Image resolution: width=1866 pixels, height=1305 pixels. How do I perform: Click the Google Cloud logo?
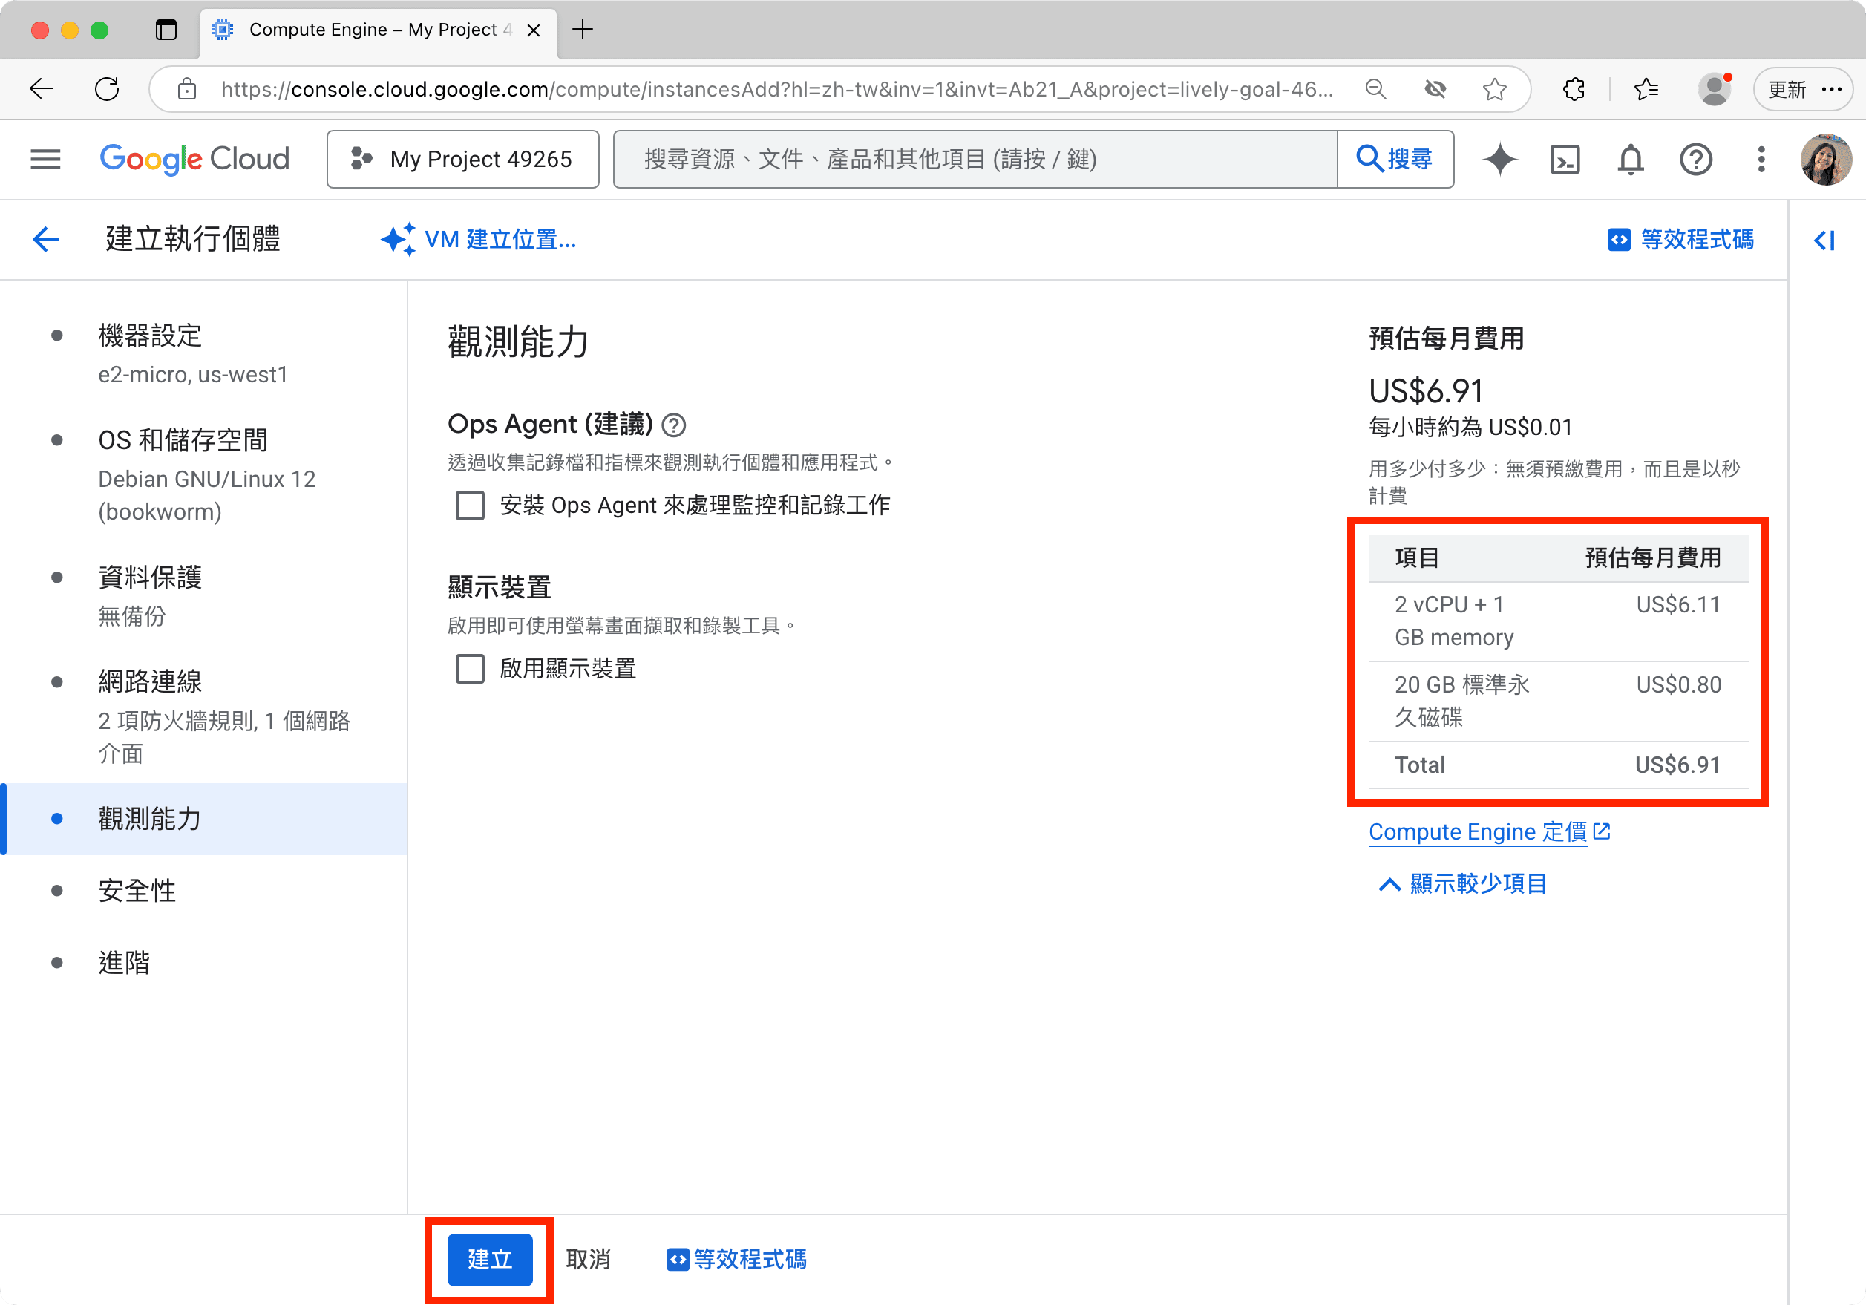[x=194, y=160]
